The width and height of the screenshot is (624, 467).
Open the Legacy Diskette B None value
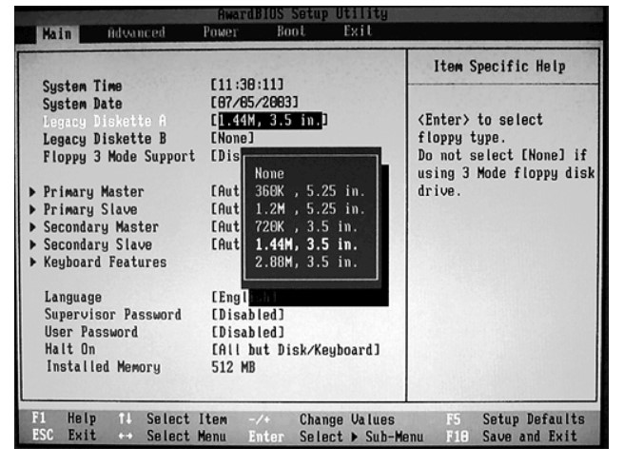pos(232,138)
